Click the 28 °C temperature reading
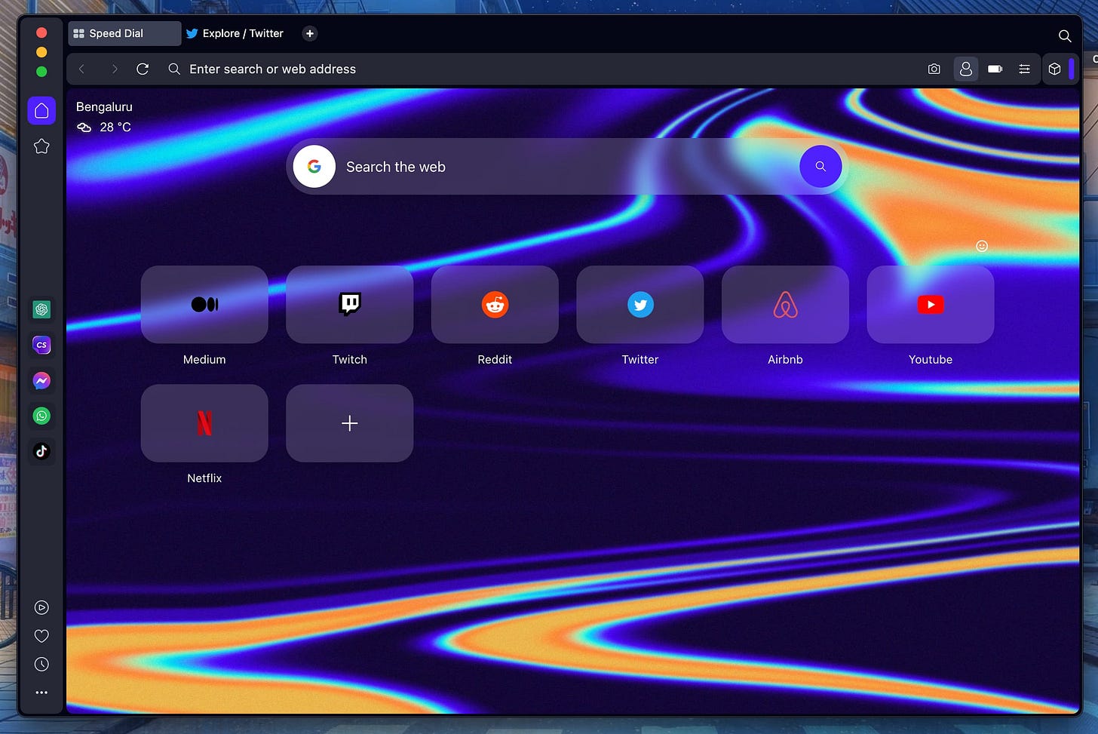Screen dimensions: 1098x734 pos(115,127)
